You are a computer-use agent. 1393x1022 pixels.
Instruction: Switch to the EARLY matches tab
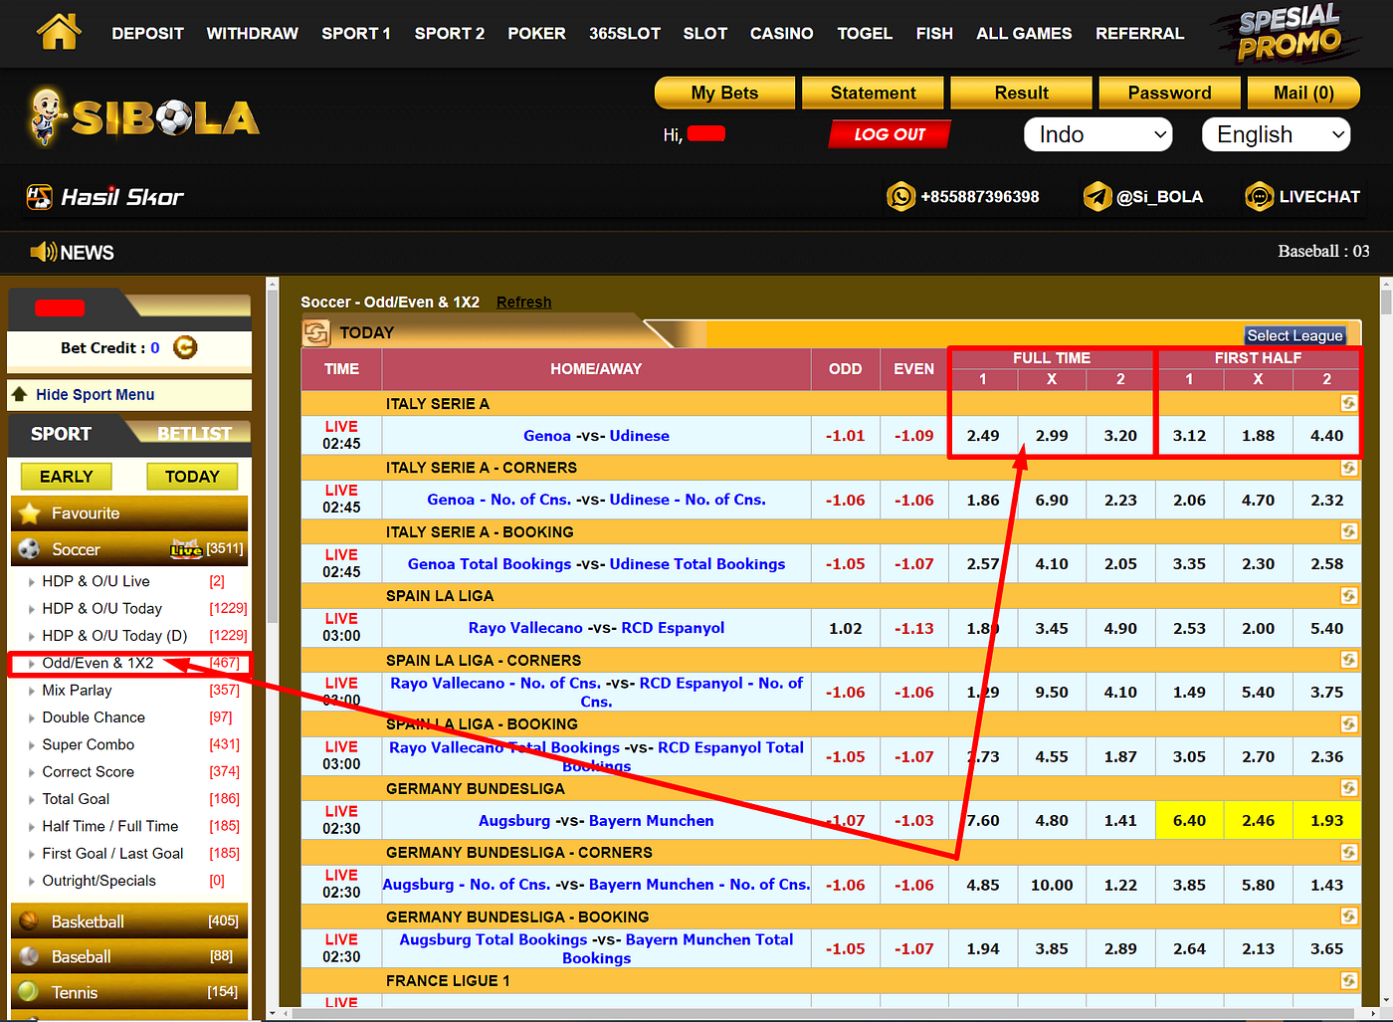[x=66, y=477]
